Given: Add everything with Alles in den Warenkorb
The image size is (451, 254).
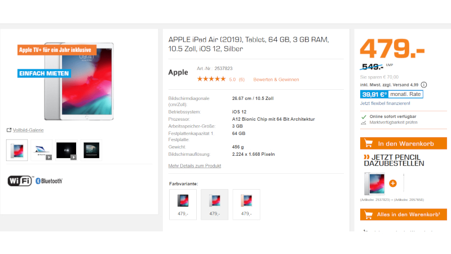Looking at the screenshot, I should pyautogui.click(x=404, y=214).
